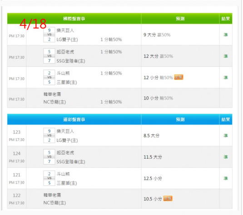
Task: Click the 預測 header in the green bar
Action: tap(180, 19)
